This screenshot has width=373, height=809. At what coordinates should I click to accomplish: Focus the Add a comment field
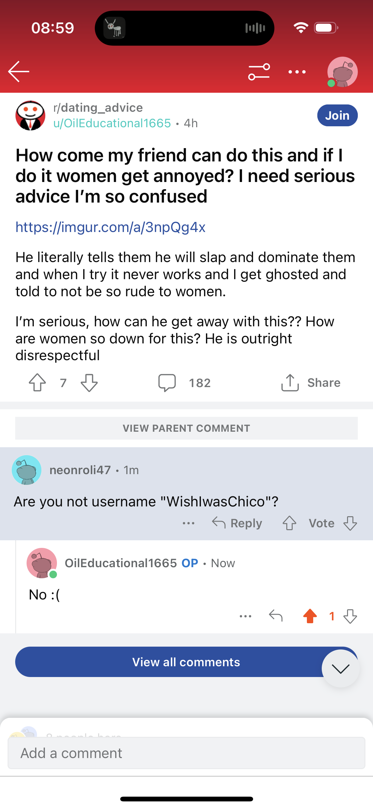186,753
